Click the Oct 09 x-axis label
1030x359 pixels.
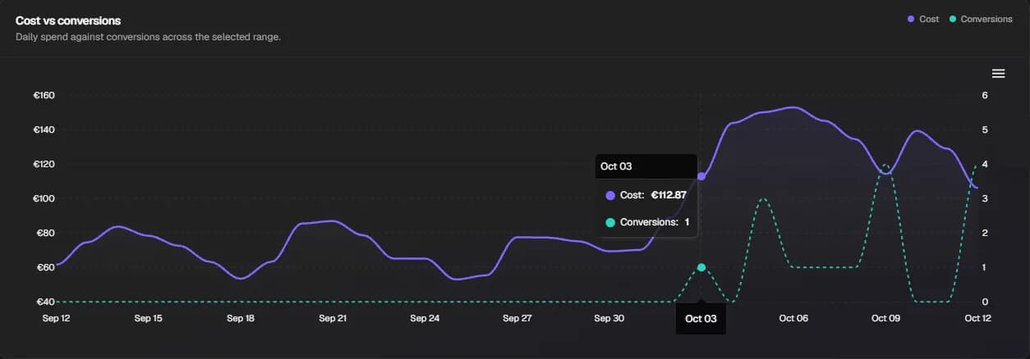[885, 318]
